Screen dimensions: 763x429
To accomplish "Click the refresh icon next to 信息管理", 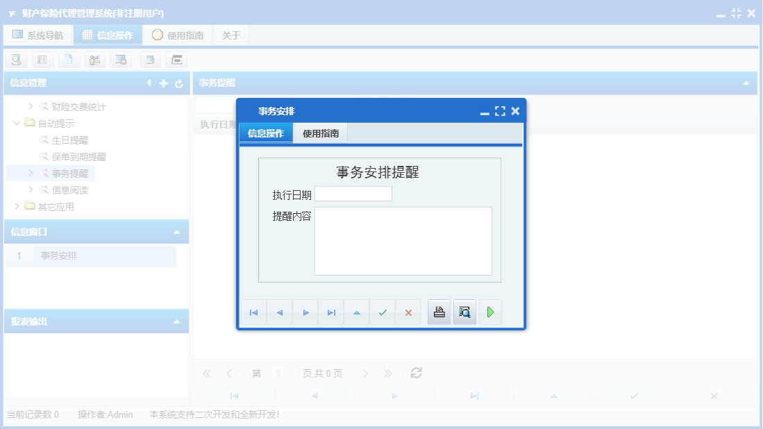I will (x=179, y=83).
